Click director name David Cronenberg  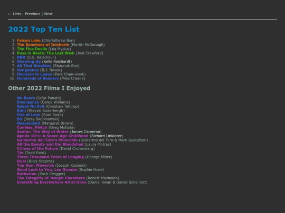(x=77, y=148)
